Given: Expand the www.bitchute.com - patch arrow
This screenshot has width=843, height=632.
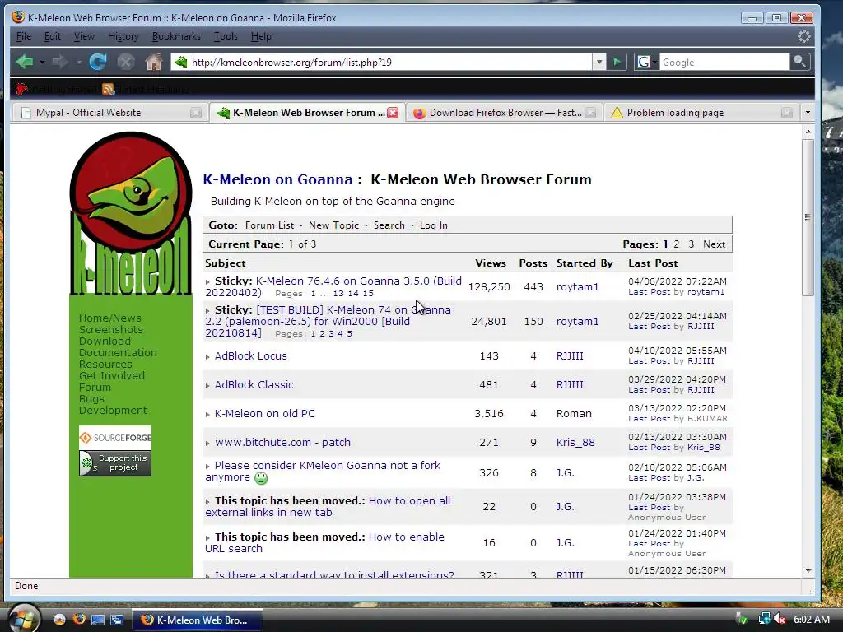Looking at the screenshot, I should point(207,444).
